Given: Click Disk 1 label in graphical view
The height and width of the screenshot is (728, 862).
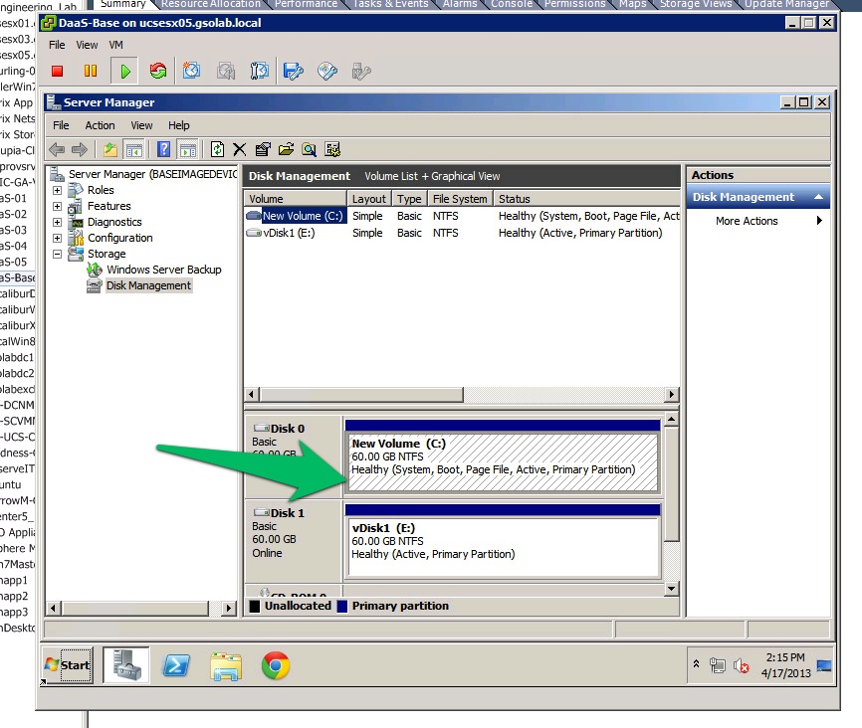Looking at the screenshot, I should (x=287, y=512).
